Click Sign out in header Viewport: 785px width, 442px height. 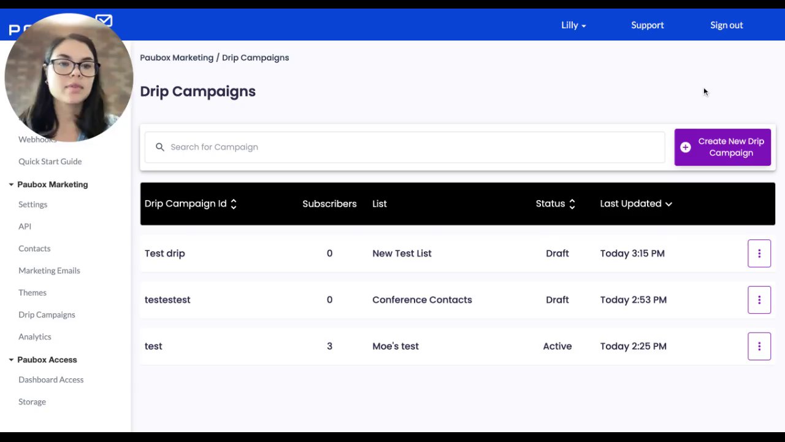click(x=727, y=25)
